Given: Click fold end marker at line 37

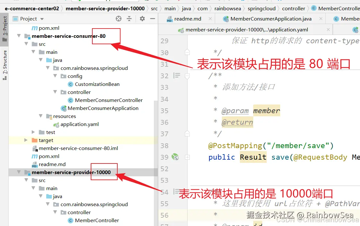Looking at the screenshot, I should click(x=187, y=133).
